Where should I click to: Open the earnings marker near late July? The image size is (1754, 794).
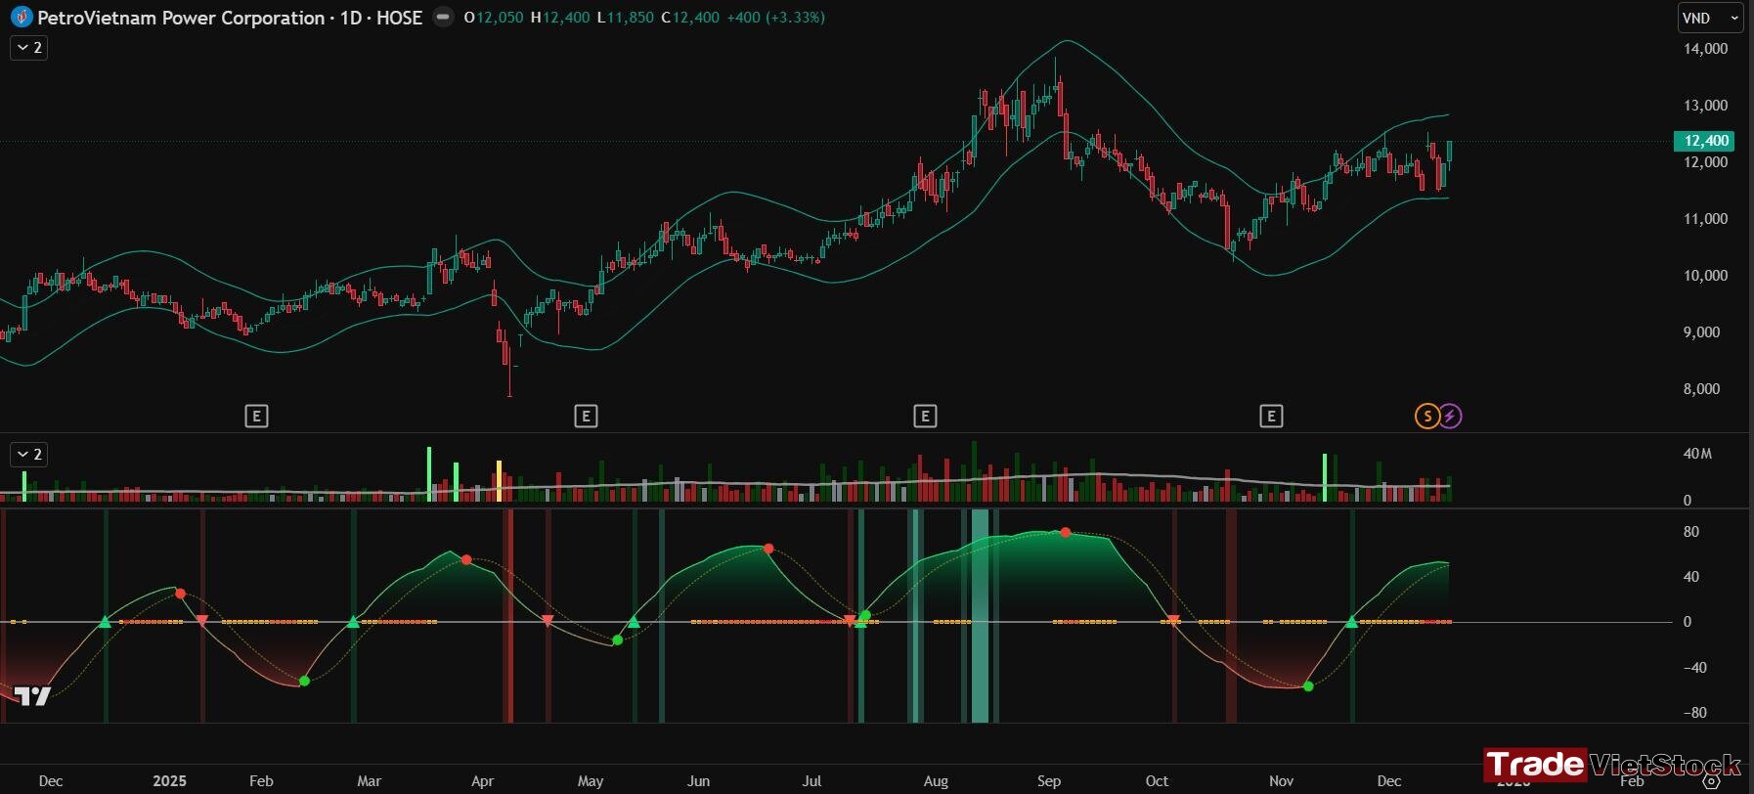click(925, 417)
